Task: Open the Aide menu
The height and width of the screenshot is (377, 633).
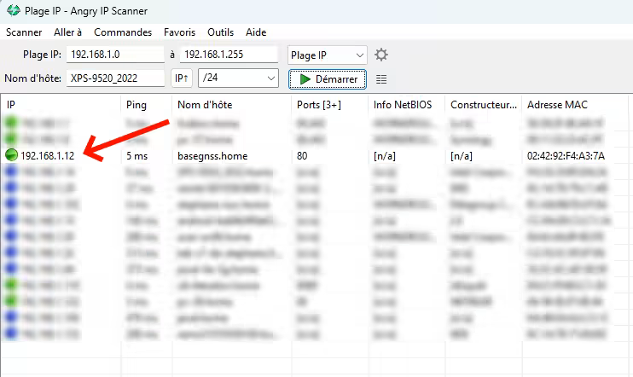Action: click(x=256, y=32)
